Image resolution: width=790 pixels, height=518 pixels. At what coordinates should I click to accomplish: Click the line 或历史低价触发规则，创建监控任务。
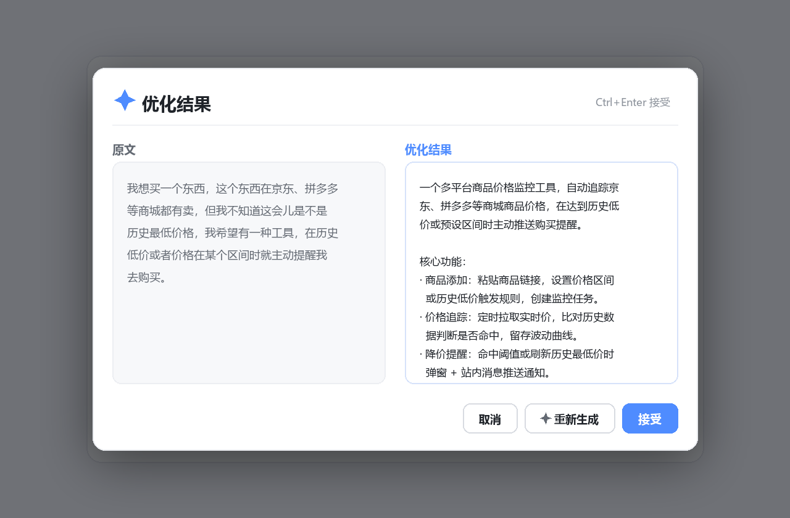point(512,298)
